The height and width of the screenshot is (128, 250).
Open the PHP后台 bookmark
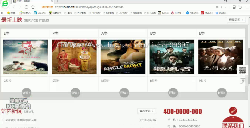click(x=94, y=13)
